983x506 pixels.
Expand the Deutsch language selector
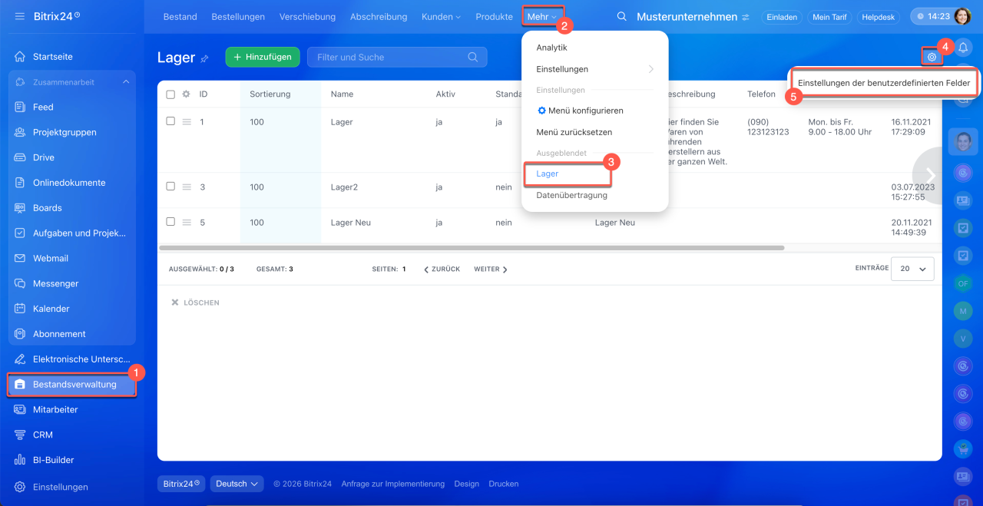point(237,484)
